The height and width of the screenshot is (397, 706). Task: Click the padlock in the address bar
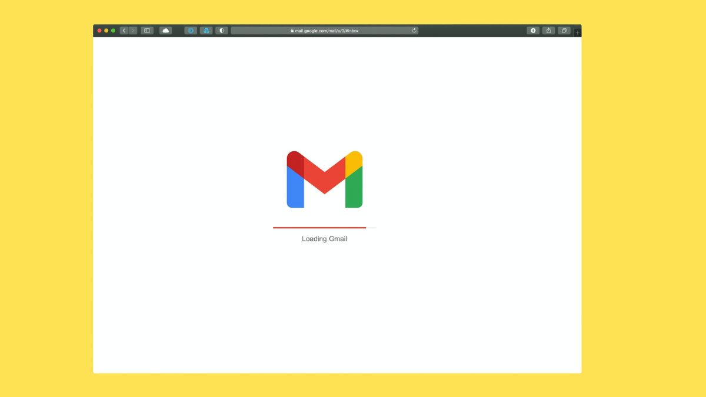click(x=291, y=30)
